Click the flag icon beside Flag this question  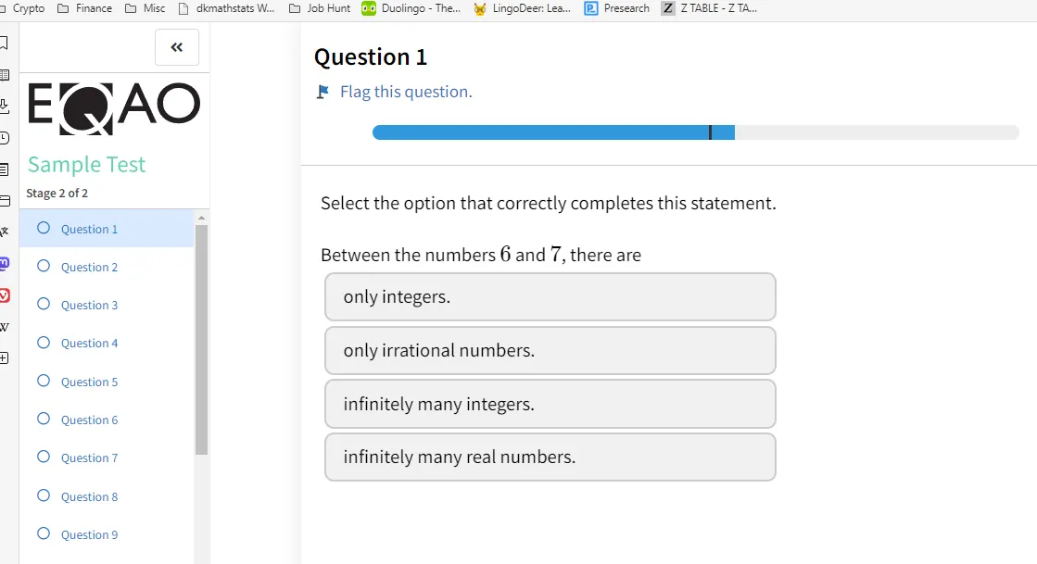click(x=322, y=92)
